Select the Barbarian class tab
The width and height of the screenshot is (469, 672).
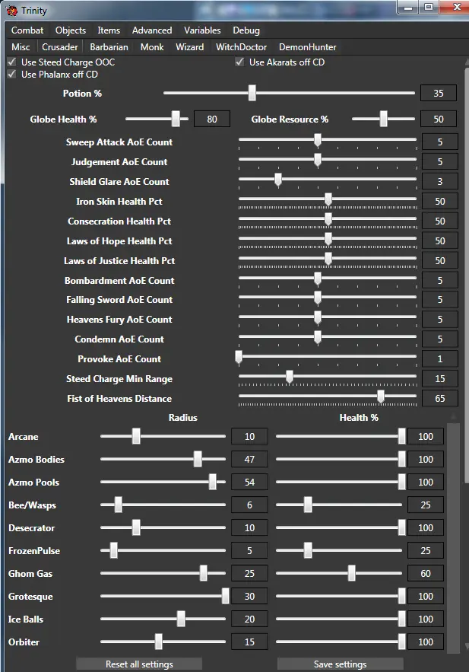[109, 47]
